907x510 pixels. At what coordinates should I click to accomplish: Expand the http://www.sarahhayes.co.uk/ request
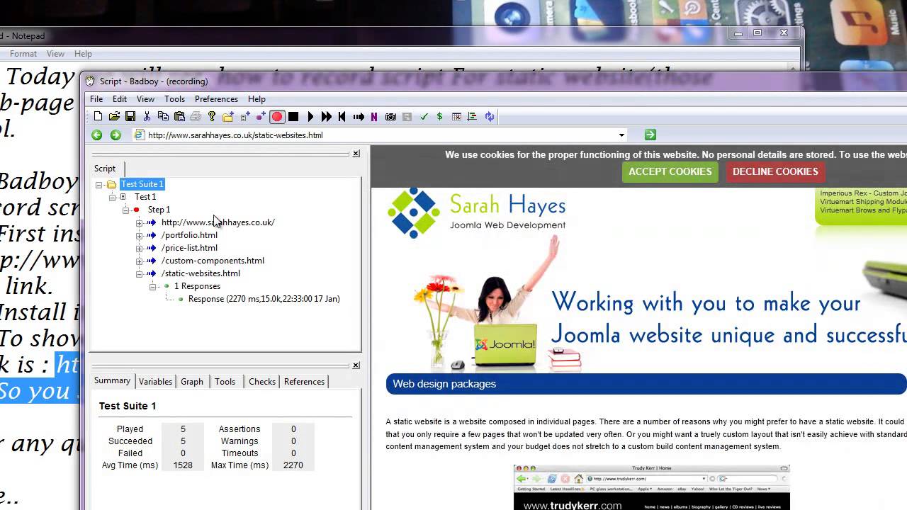[x=140, y=222]
